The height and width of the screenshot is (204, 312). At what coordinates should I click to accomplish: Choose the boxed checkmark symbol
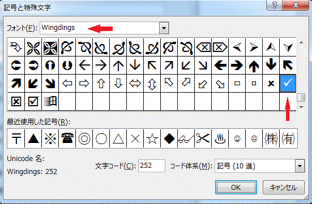pos(33,102)
